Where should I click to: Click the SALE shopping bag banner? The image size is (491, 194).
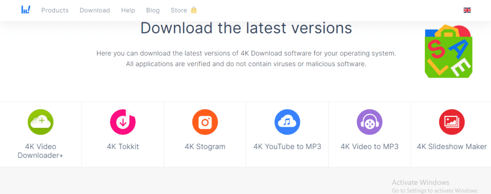[448, 51]
